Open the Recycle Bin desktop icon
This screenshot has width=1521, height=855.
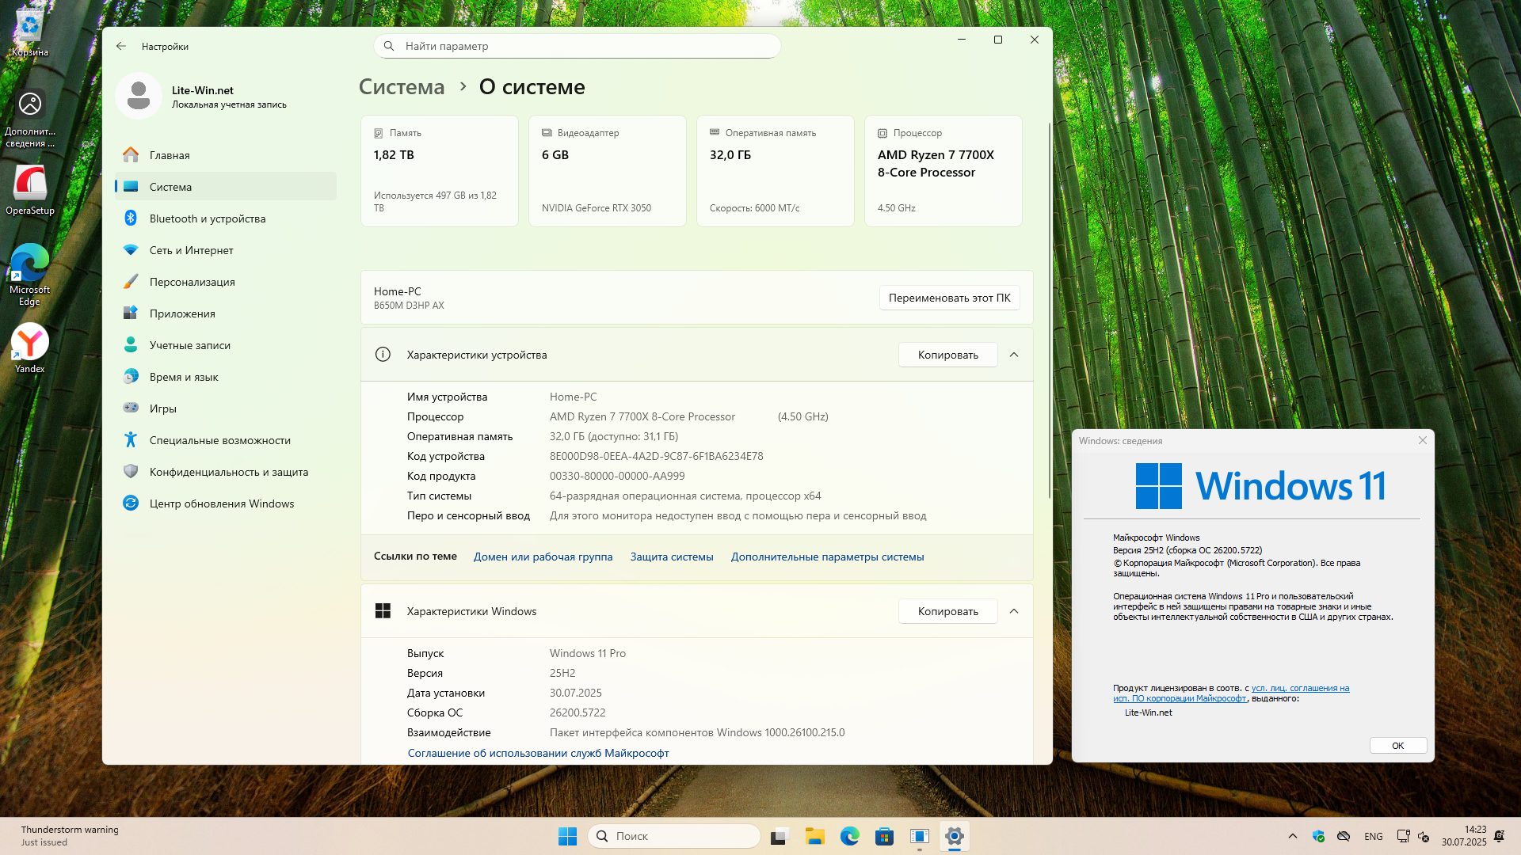pos(30,28)
